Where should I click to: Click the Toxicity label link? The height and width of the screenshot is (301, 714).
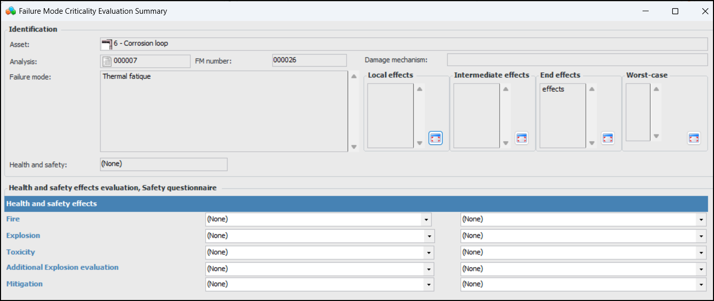[x=20, y=252]
